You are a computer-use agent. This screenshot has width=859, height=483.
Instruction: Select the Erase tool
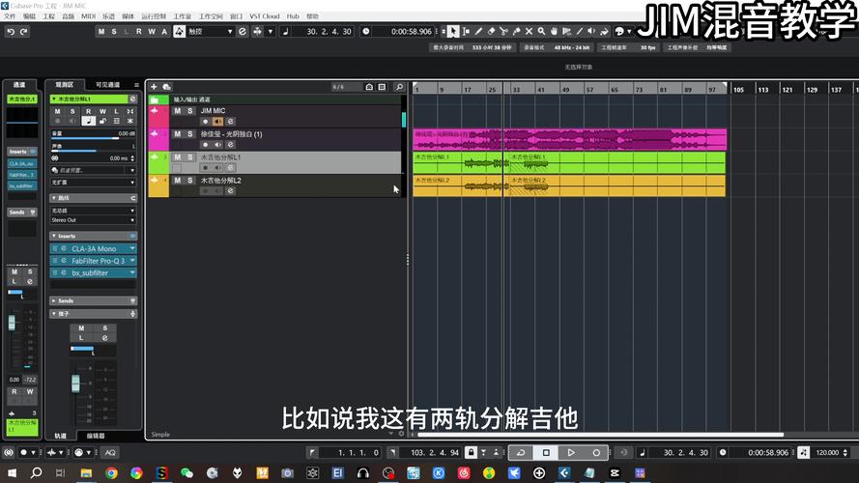[x=491, y=32]
